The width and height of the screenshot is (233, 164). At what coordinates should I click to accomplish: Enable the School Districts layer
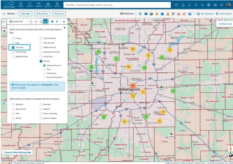pos(41,38)
